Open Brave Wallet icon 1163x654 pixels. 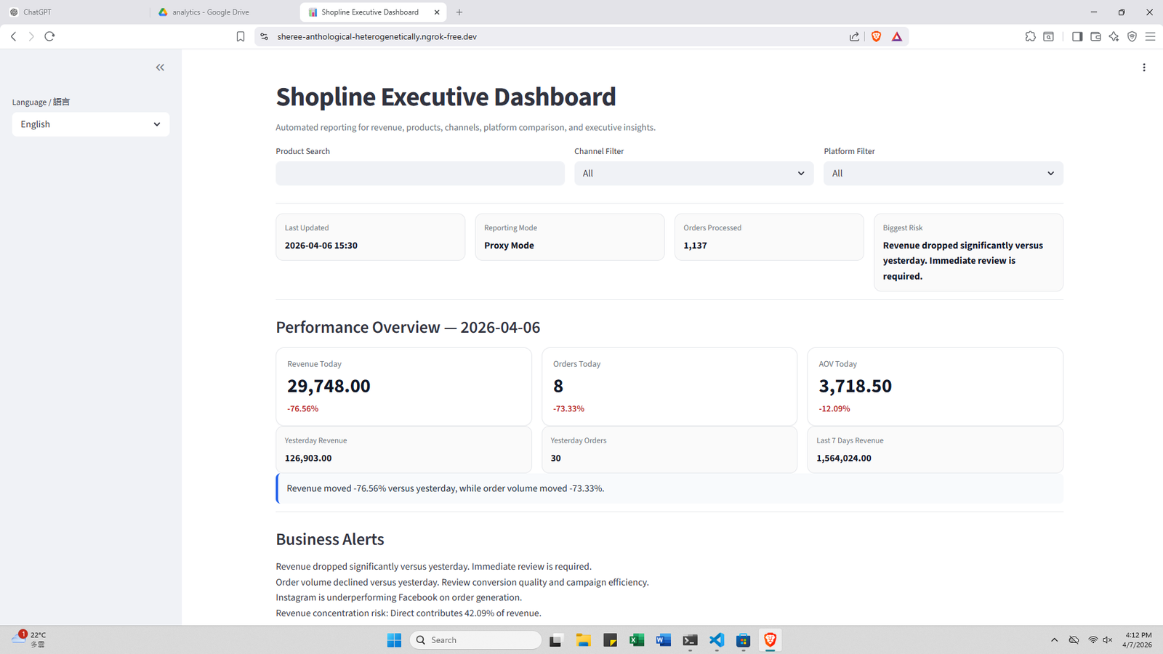pyautogui.click(x=1095, y=36)
